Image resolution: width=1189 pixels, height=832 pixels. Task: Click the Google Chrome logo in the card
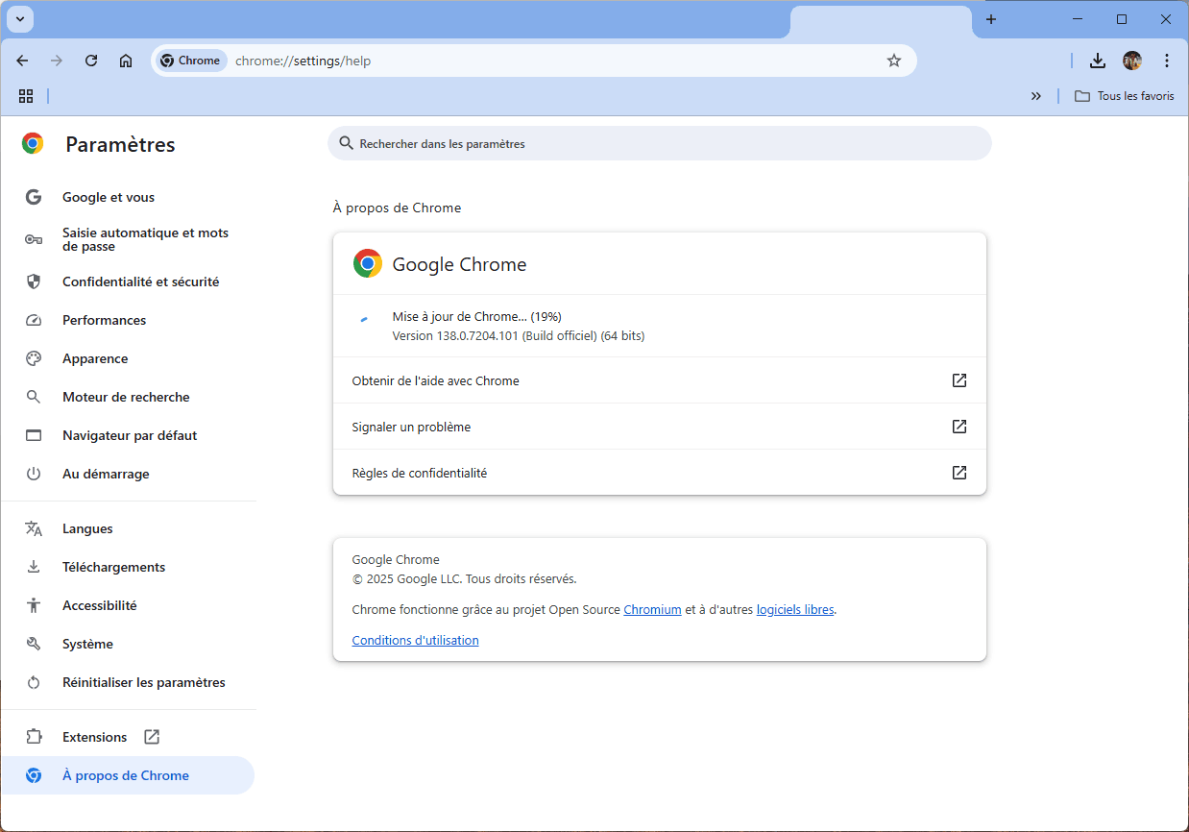pyautogui.click(x=368, y=264)
